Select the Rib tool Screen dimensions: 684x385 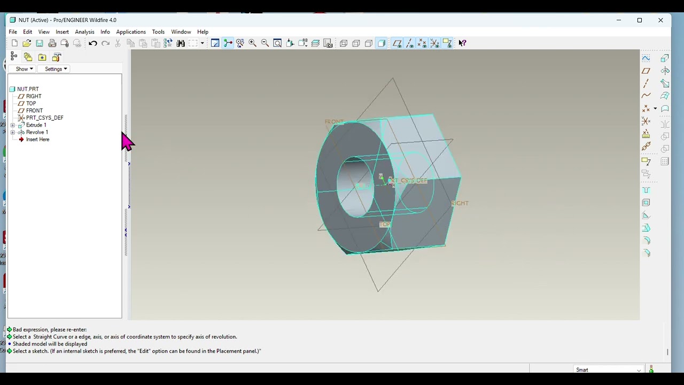pyautogui.click(x=646, y=215)
